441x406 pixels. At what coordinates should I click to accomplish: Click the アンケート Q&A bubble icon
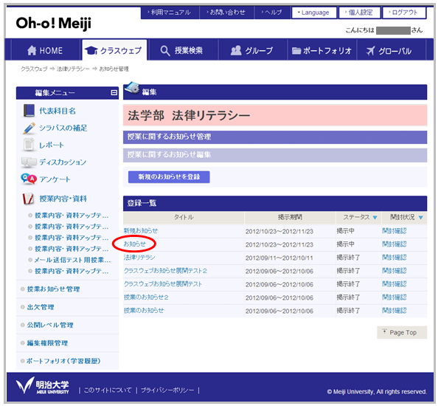click(x=29, y=179)
